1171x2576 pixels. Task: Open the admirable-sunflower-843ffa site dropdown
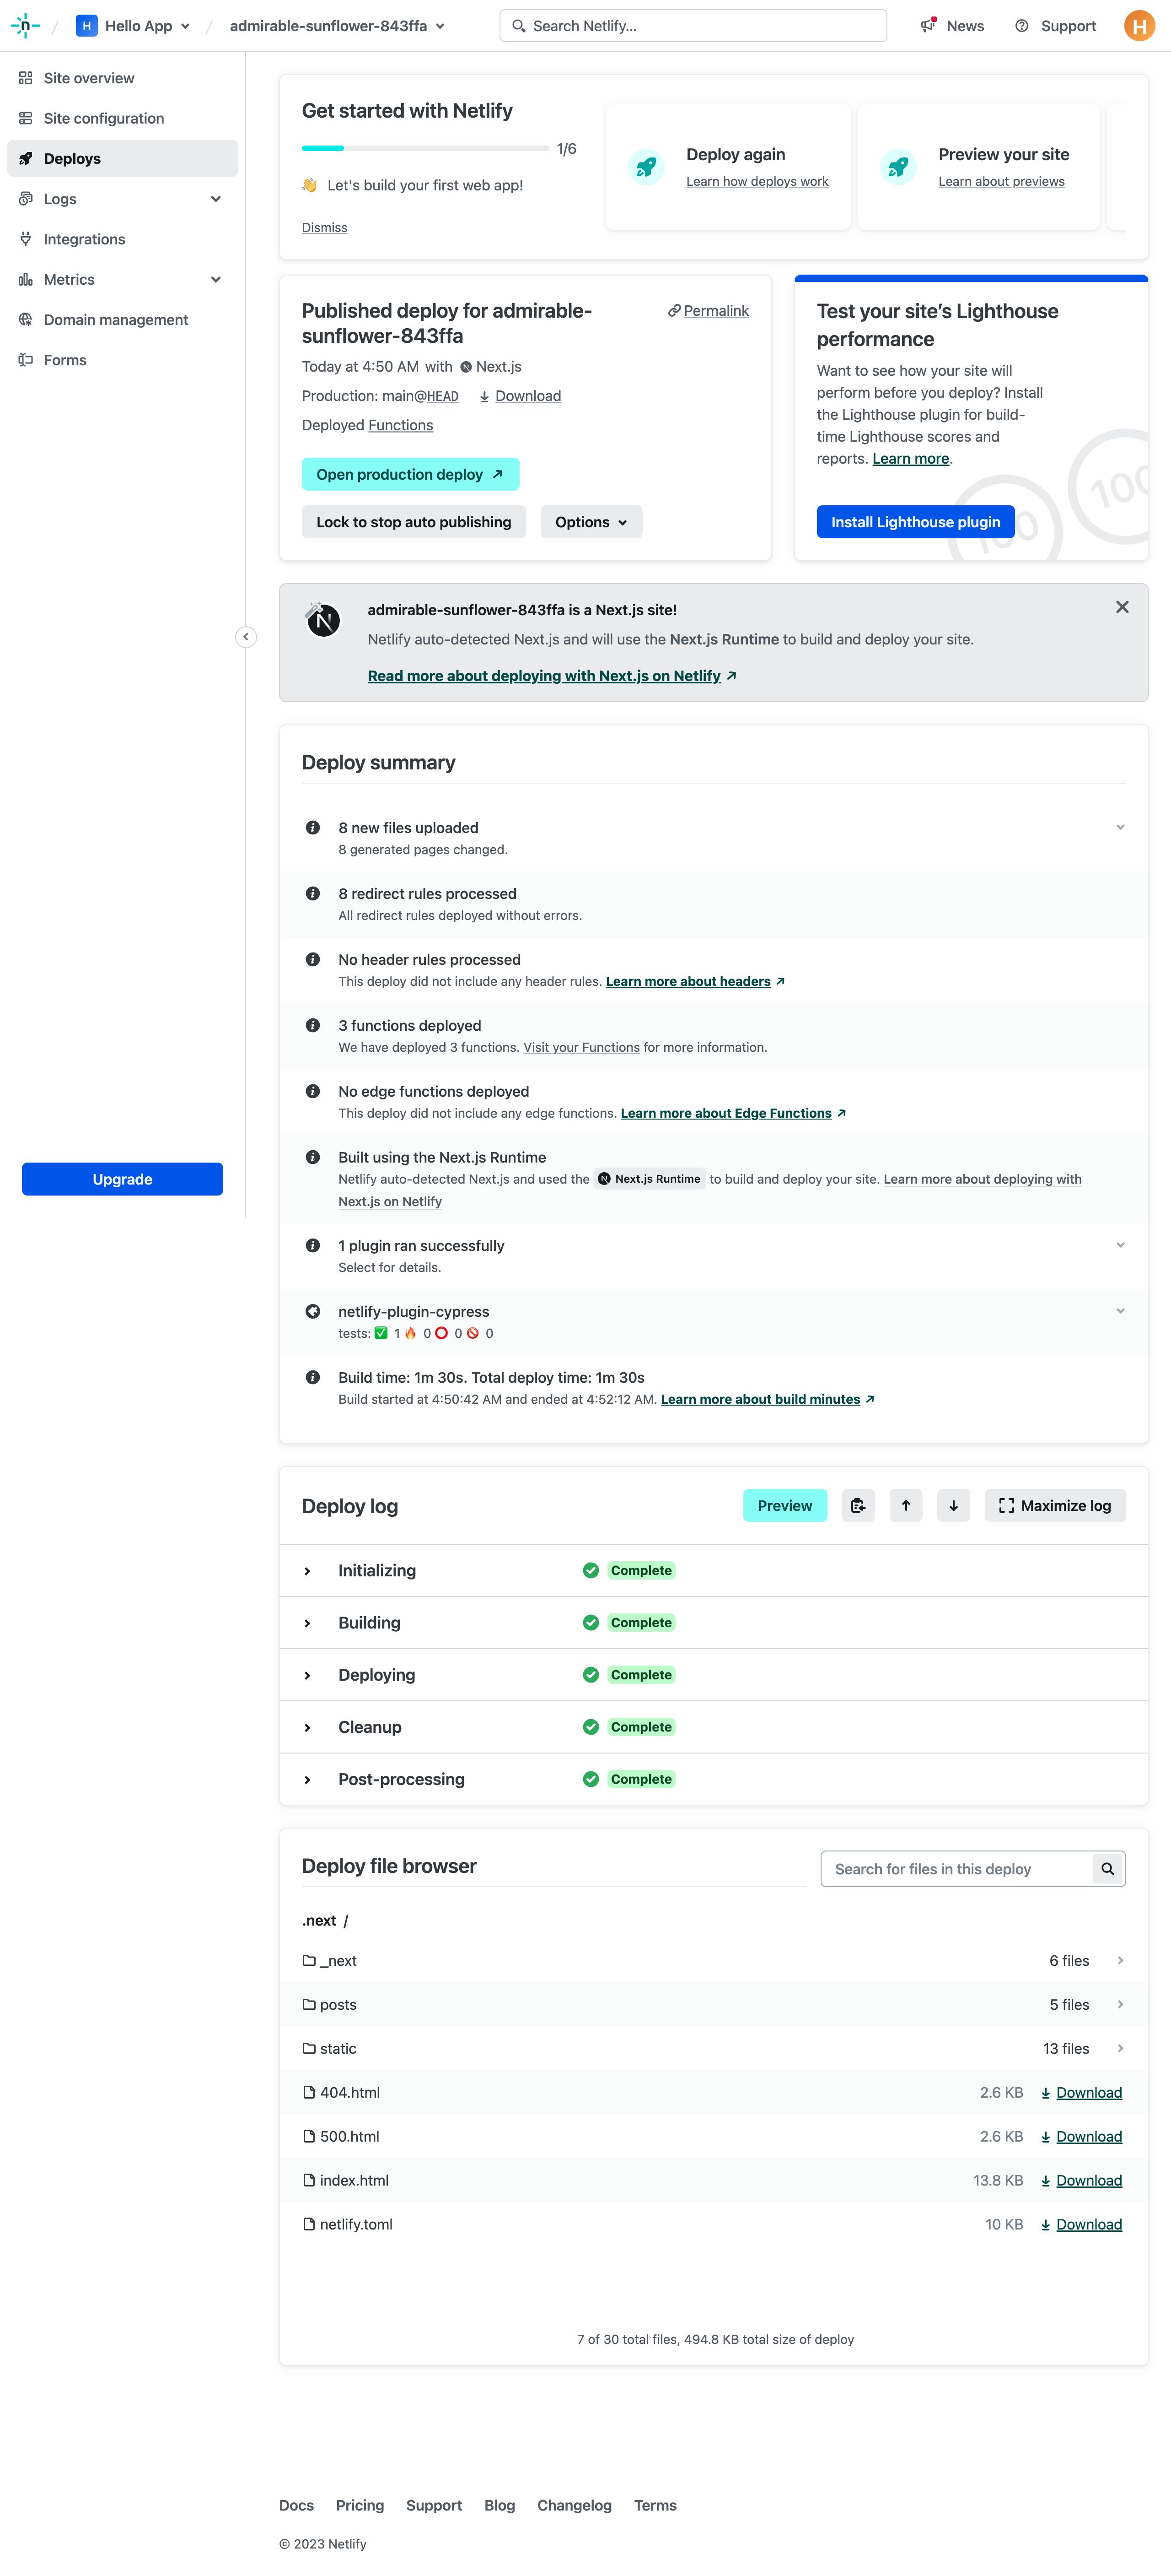pos(338,26)
